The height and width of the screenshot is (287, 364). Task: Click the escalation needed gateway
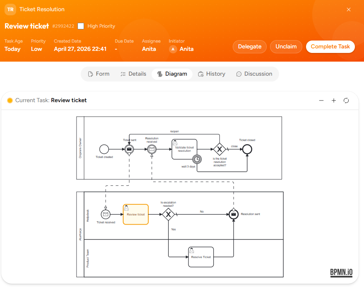[168, 214]
